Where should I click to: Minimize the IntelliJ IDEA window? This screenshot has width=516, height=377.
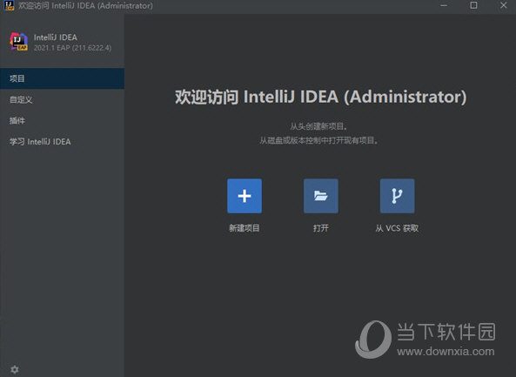point(444,5)
